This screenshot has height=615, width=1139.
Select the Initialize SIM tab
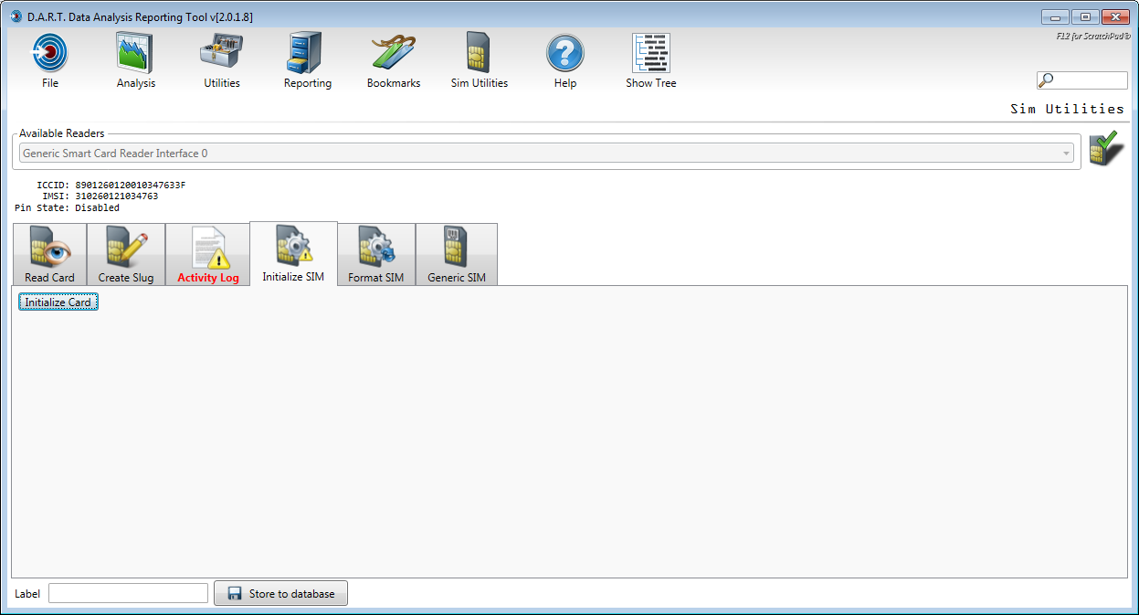(x=293, y=253)
